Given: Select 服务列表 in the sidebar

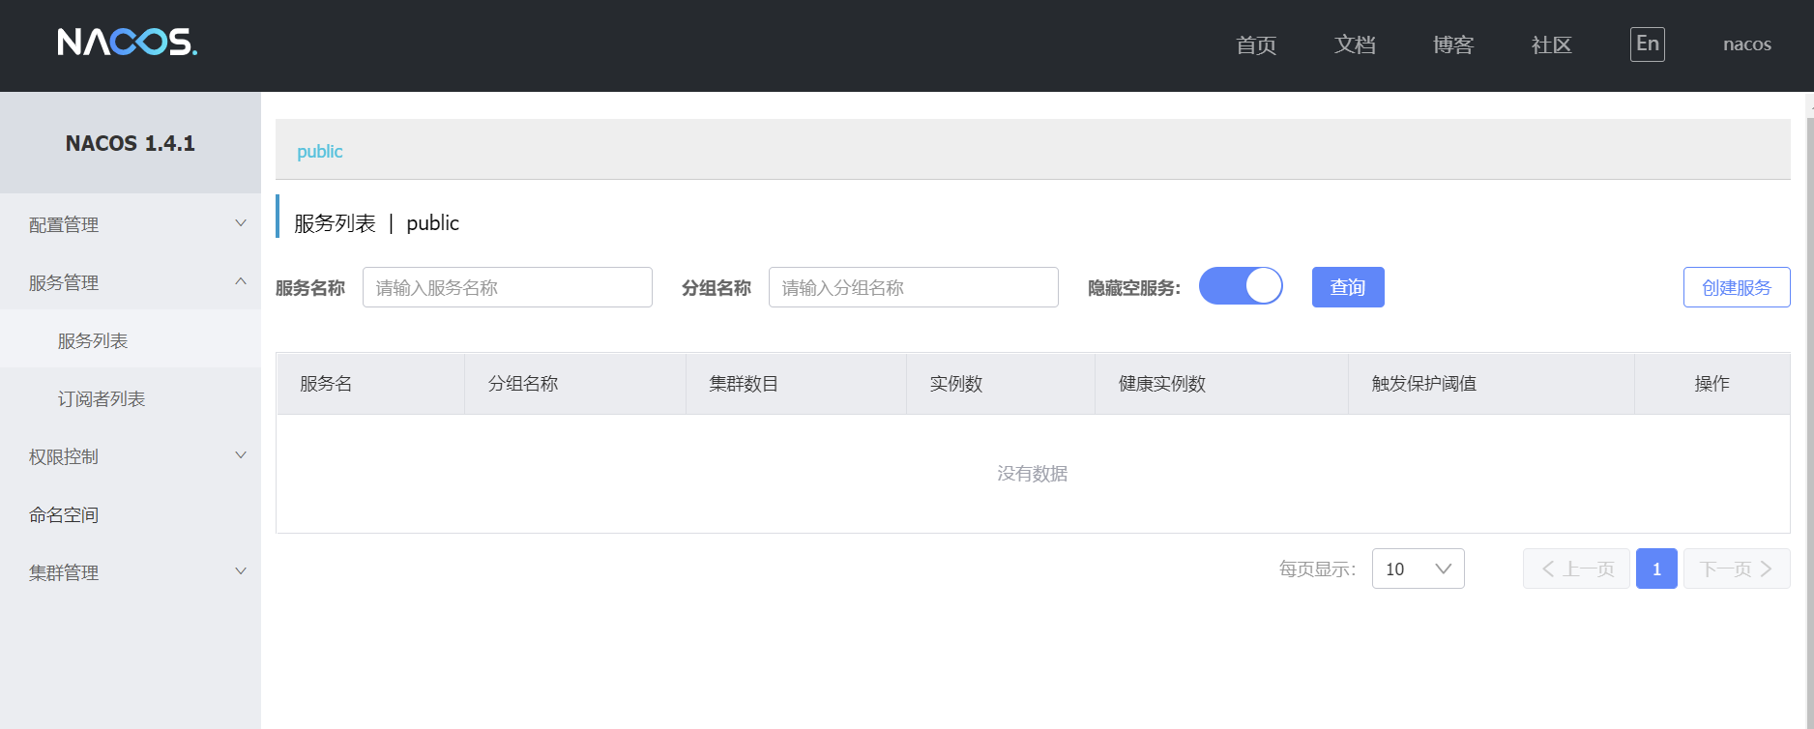Looking at the screenshot, I should click(131, 340).
